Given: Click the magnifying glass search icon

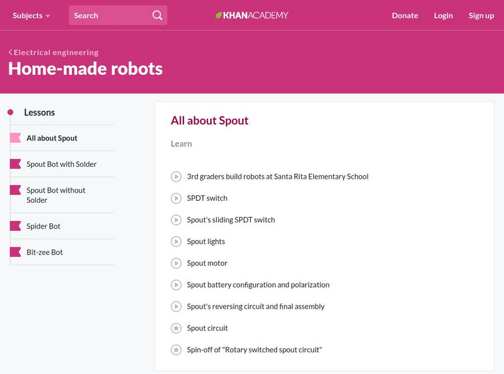Looking at the screenshot, I should pyautogui.click(x=157, y=15).
